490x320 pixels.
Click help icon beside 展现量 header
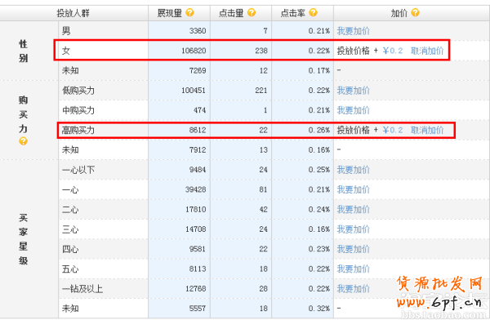point(189,13)
